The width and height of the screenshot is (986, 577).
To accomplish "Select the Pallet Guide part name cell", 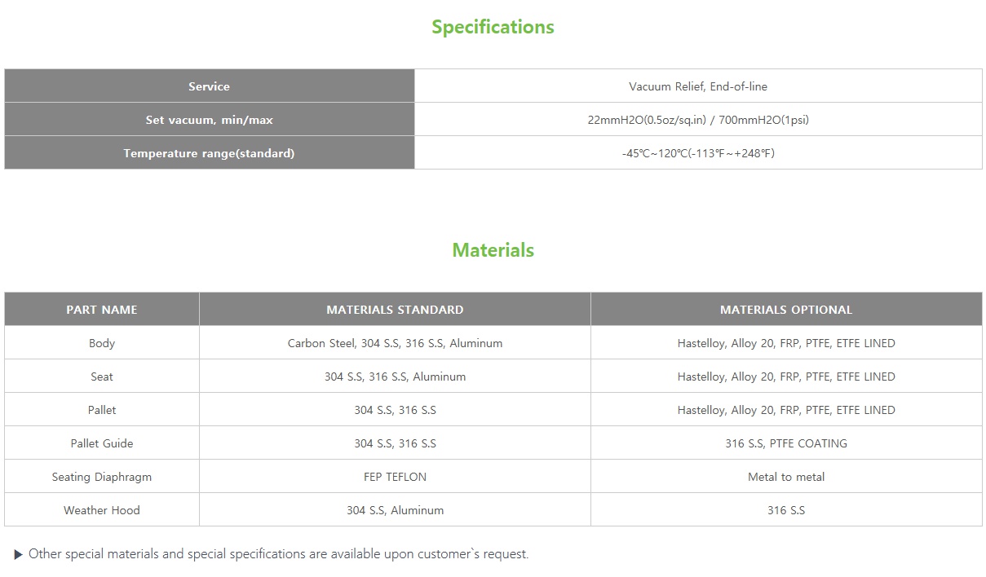I will click(102, 443).
